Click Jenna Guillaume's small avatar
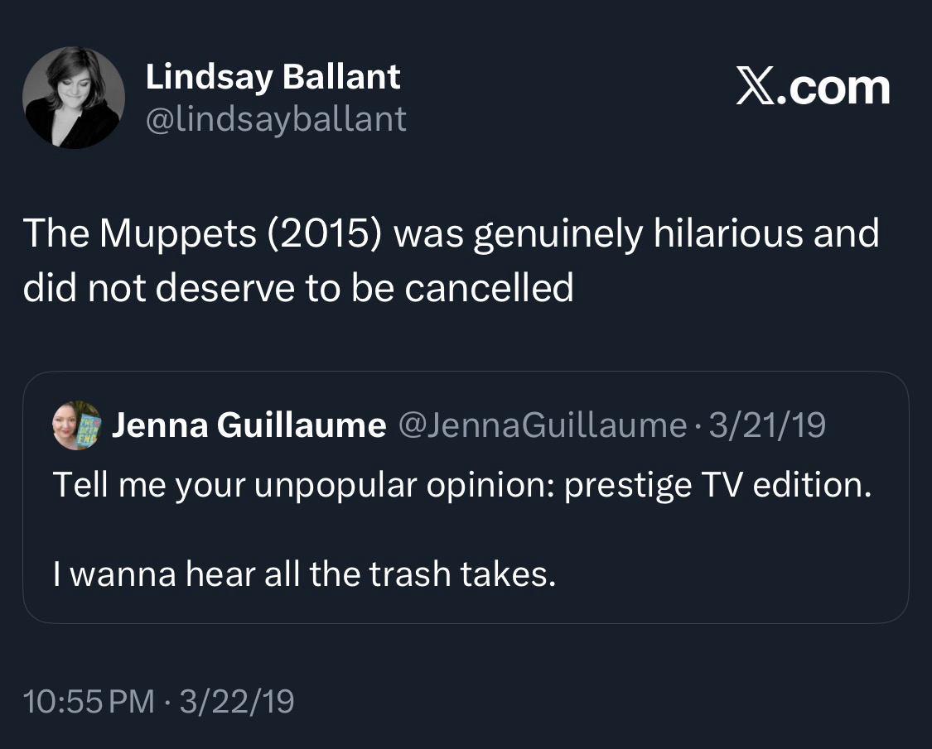 76,425
